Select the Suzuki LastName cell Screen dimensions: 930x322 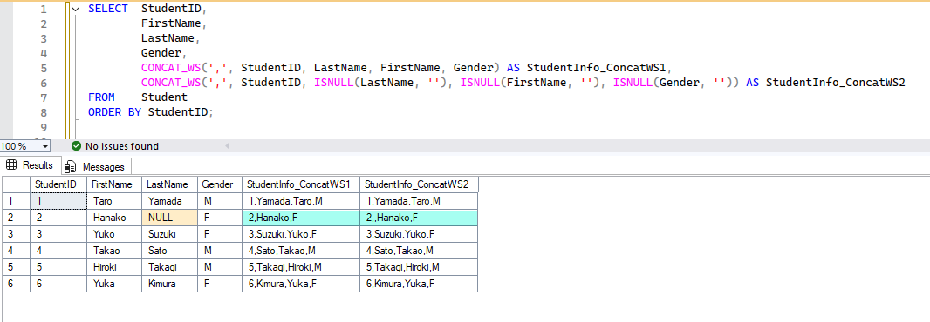coord(169,234)
